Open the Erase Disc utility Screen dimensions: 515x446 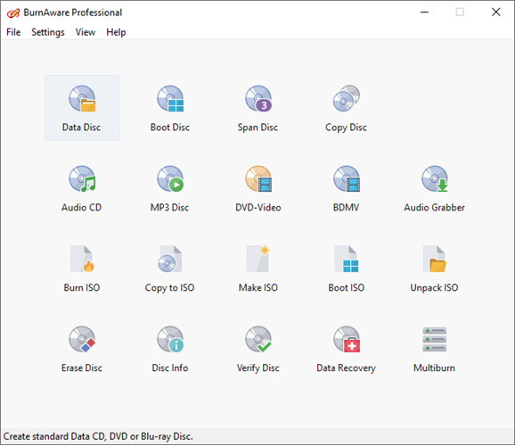click(82, 348)
